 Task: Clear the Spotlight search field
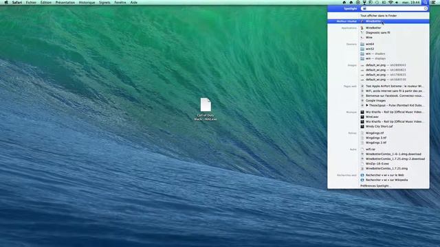[x=426, y=9]
